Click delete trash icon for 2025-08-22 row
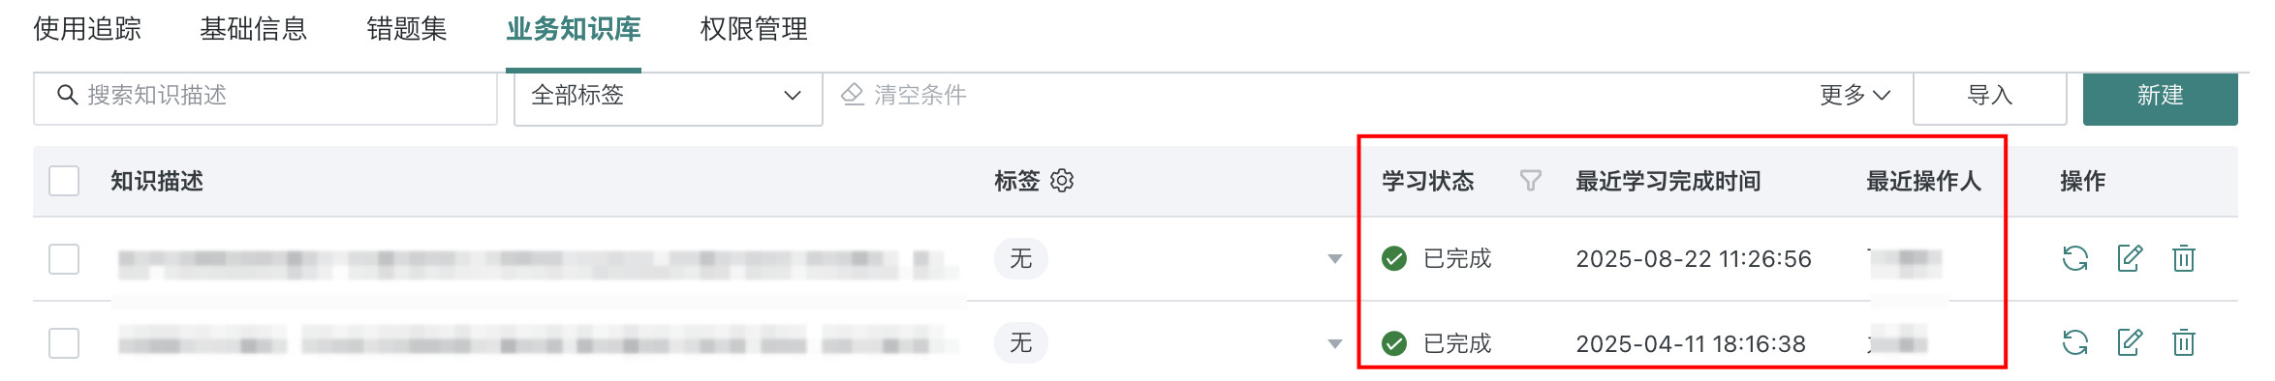 [x=2184, y=258]
